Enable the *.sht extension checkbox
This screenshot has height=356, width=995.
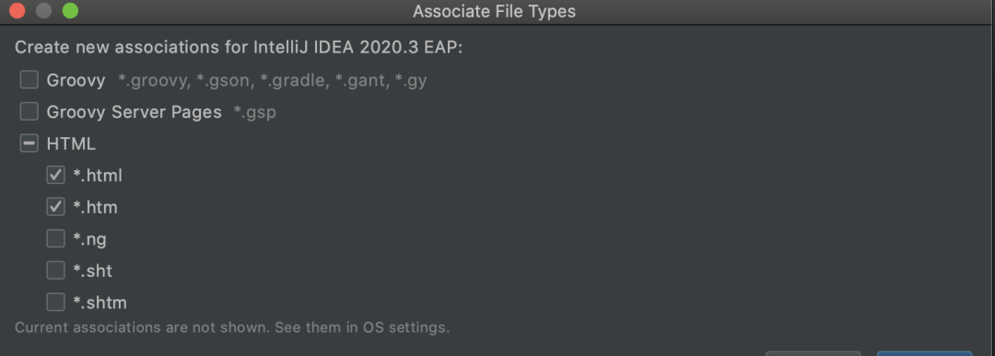(x=56, y=270)
